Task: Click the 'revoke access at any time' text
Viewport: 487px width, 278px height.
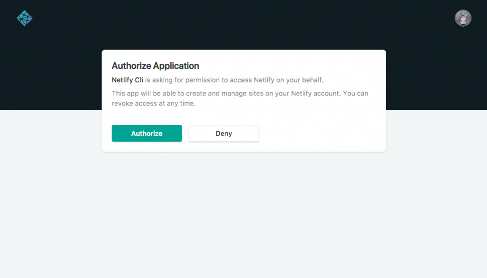Action: 154,103
